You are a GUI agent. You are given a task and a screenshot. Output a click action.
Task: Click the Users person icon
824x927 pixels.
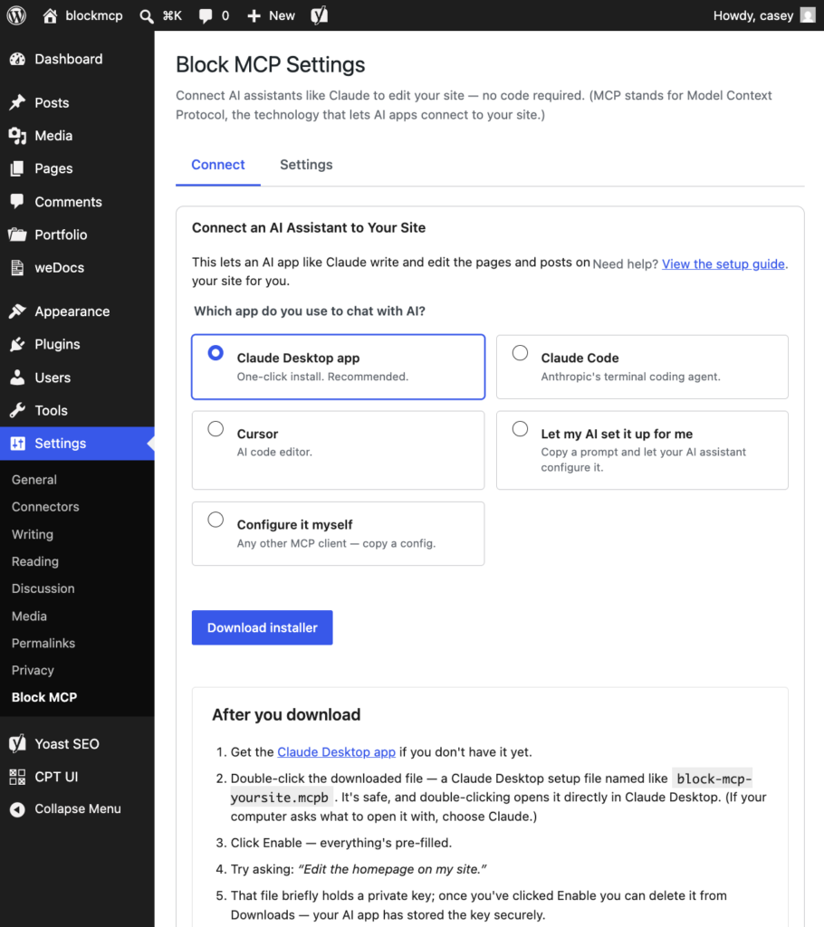tap(18, 377)
